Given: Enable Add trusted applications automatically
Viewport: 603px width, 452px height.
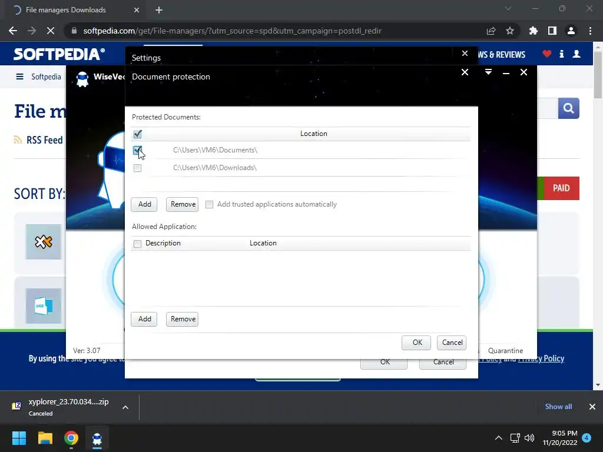Looking at the screenshot, I should coord(209,204).
